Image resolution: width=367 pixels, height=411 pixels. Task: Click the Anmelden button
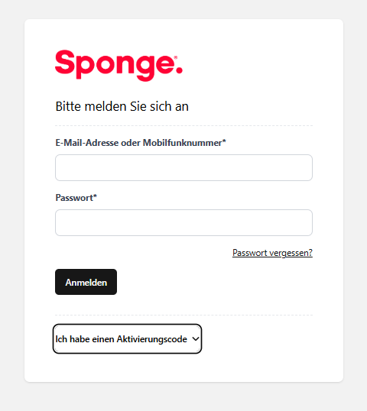pos(86,282)
